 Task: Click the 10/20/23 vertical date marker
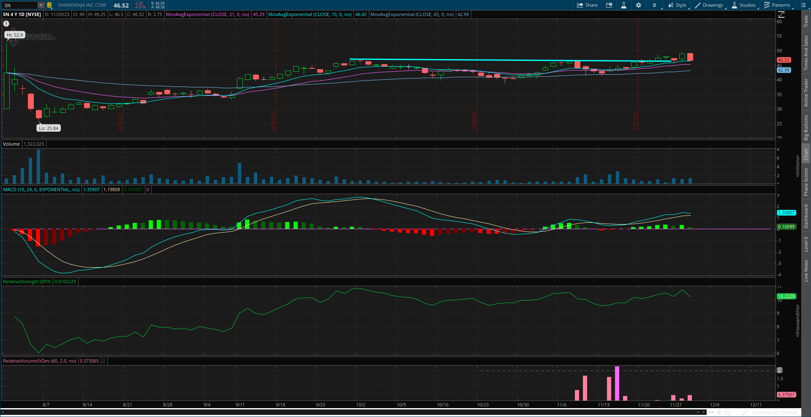coord(474,121)
